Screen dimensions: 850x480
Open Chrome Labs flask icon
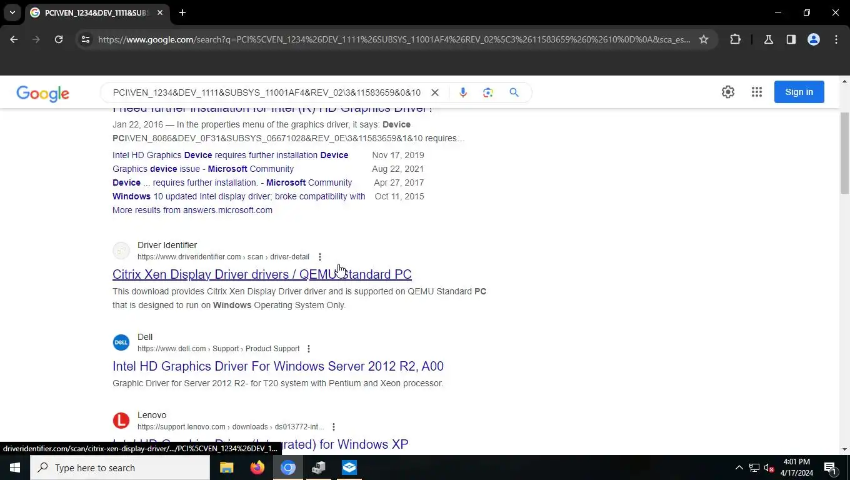(x=769, y=39)
